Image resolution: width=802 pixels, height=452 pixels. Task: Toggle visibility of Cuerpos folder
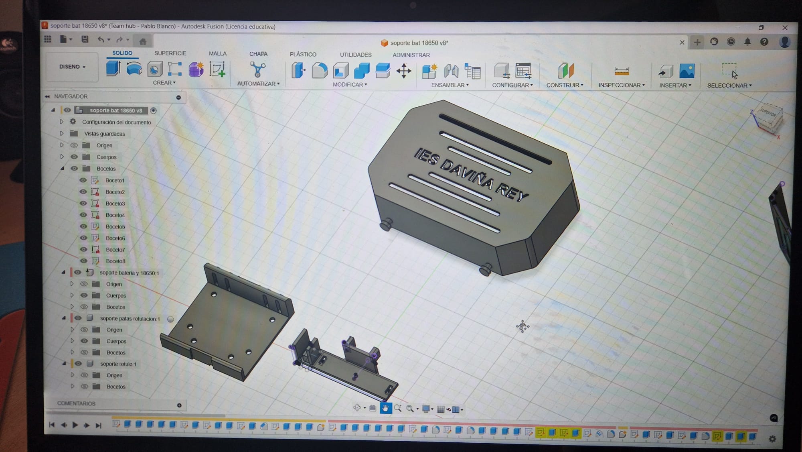tap(74, 157)
